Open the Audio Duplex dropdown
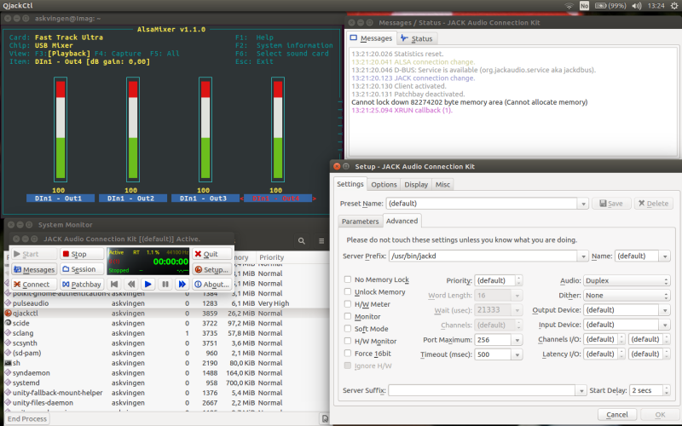 [627, 280]
